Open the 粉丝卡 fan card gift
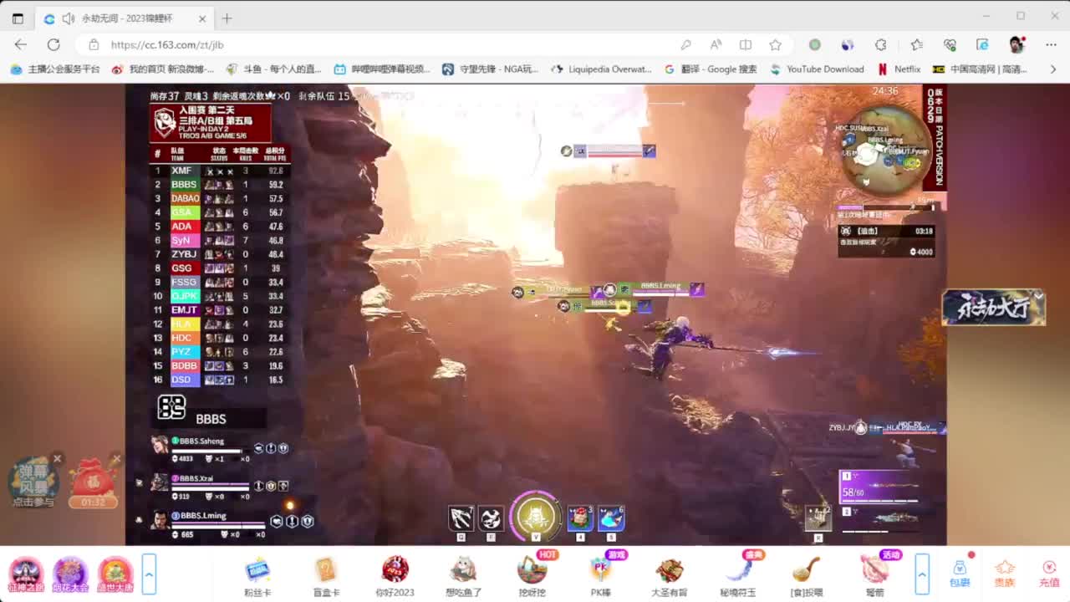Viewport: 1070px width, 602px height. (x=257, y=576)
